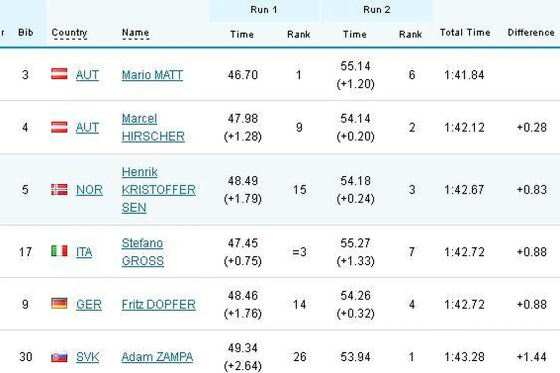
Task: Click Austria flag icon beside Mario Matt
Action: [59, 74]
